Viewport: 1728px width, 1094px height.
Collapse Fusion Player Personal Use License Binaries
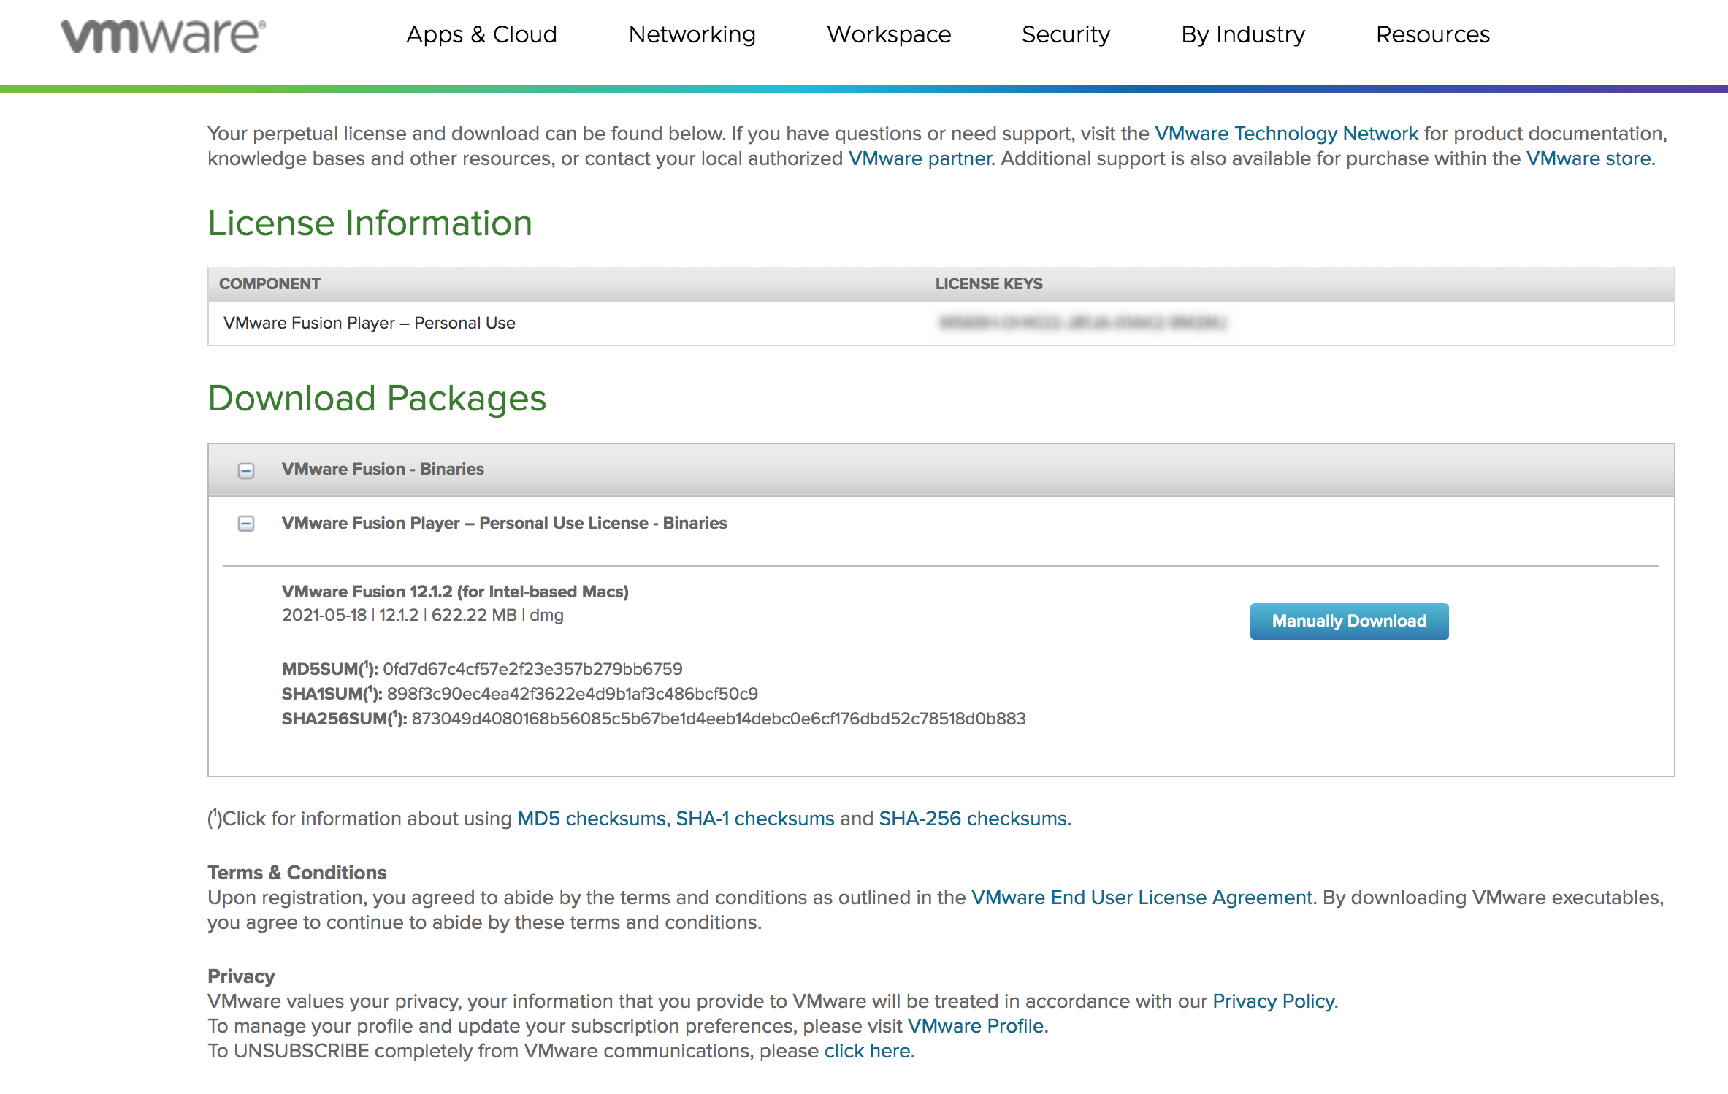(x=246, y=524)
